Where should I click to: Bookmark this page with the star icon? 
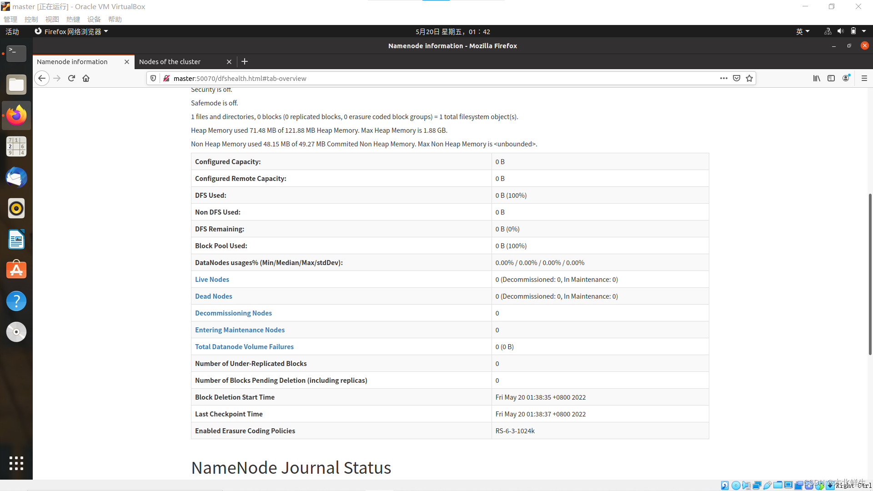coord(749,78)
